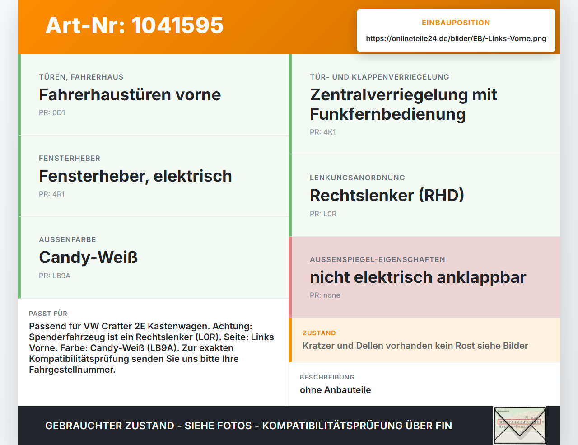This screenshot has height=445, width=578.
Task: Click the PR: none label
Action: tap(325, 295)
